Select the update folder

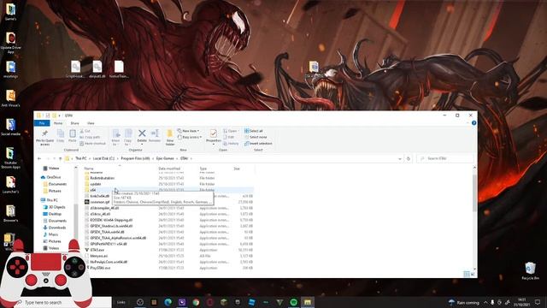(x=93, y=184)
